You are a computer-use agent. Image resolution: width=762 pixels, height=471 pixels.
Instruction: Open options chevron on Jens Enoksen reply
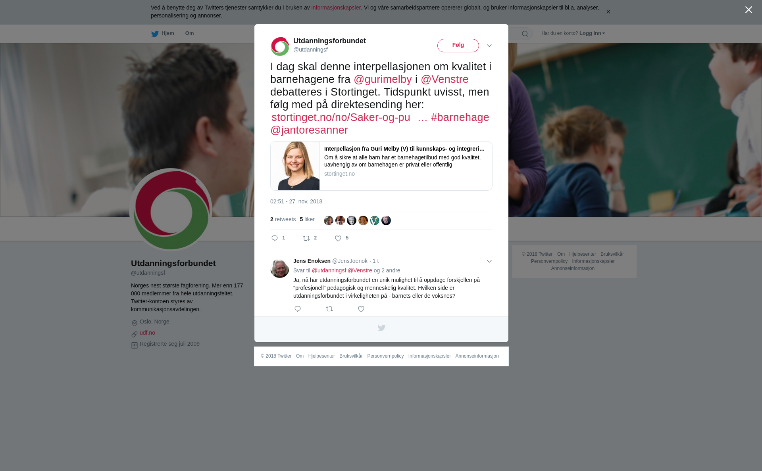tap(489, 261)
